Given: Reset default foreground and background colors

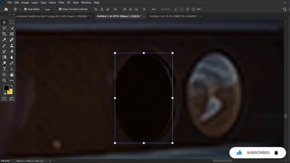Looking at the screenshot, I should [5, 93].
